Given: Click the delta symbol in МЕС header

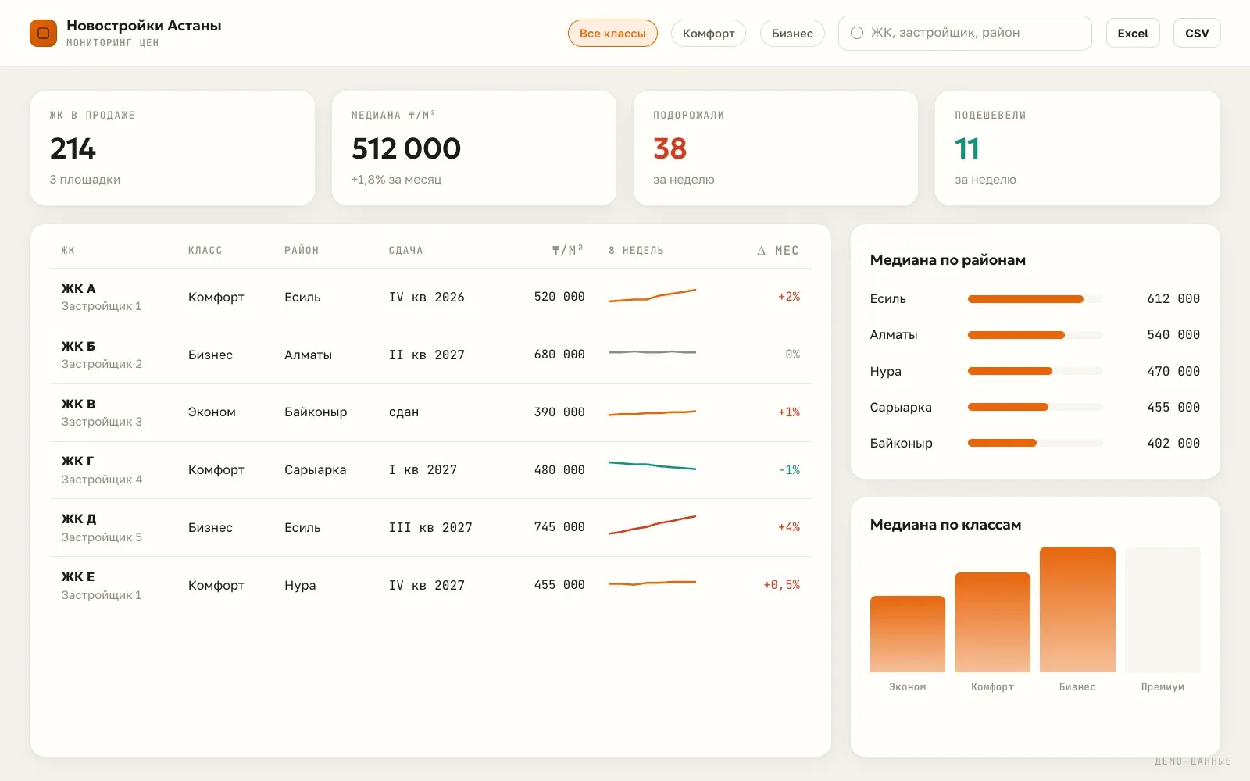Looking at the screenshot, I should 761,251.
